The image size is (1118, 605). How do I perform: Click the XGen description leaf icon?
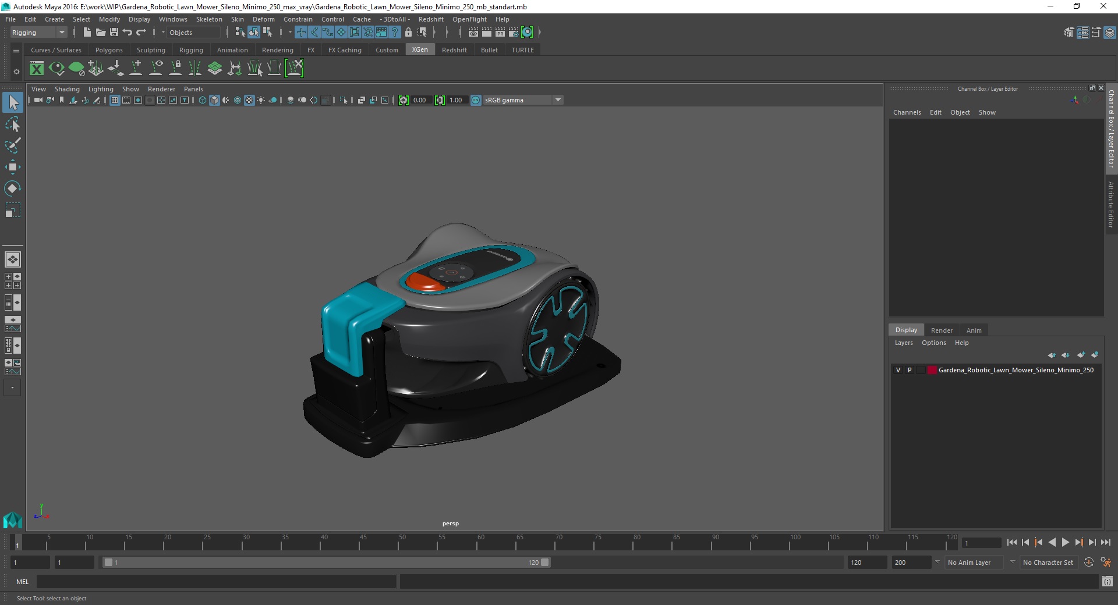pos(76,69)
